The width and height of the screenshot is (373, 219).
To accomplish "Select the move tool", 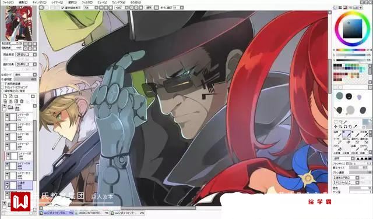I will pos(336,127).
